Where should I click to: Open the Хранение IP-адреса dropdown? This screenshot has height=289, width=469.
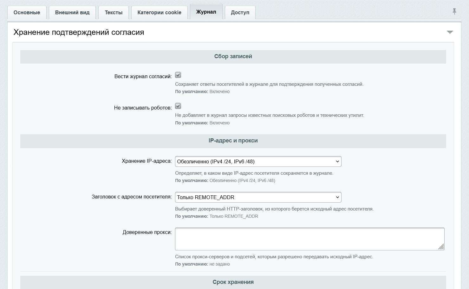tap(258, 161)
